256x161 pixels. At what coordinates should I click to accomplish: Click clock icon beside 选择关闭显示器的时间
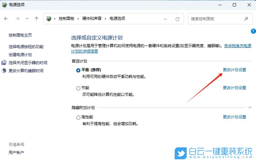tap(4, 63)
